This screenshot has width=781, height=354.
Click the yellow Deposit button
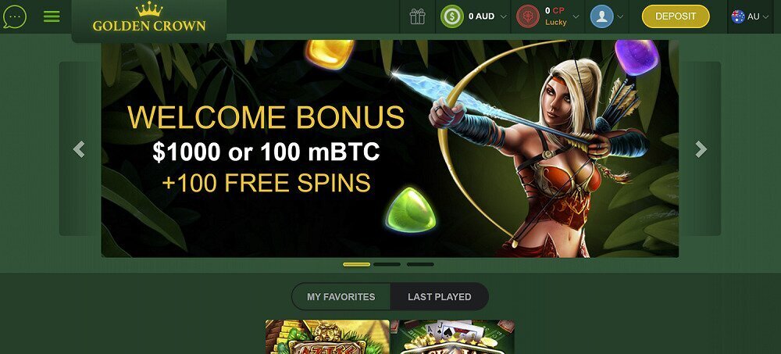(x=676, y=16)
